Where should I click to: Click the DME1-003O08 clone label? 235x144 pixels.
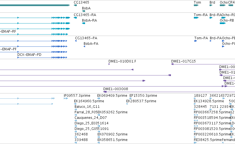click(116, 89)
